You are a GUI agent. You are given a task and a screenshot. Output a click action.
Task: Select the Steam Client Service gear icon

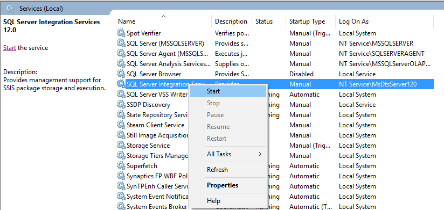point(121,125)
